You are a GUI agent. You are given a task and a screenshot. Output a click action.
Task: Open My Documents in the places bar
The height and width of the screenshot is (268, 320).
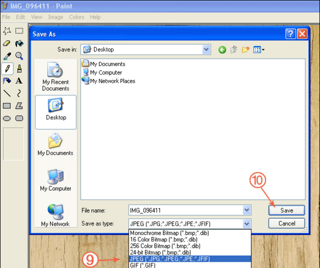point(55,145)
